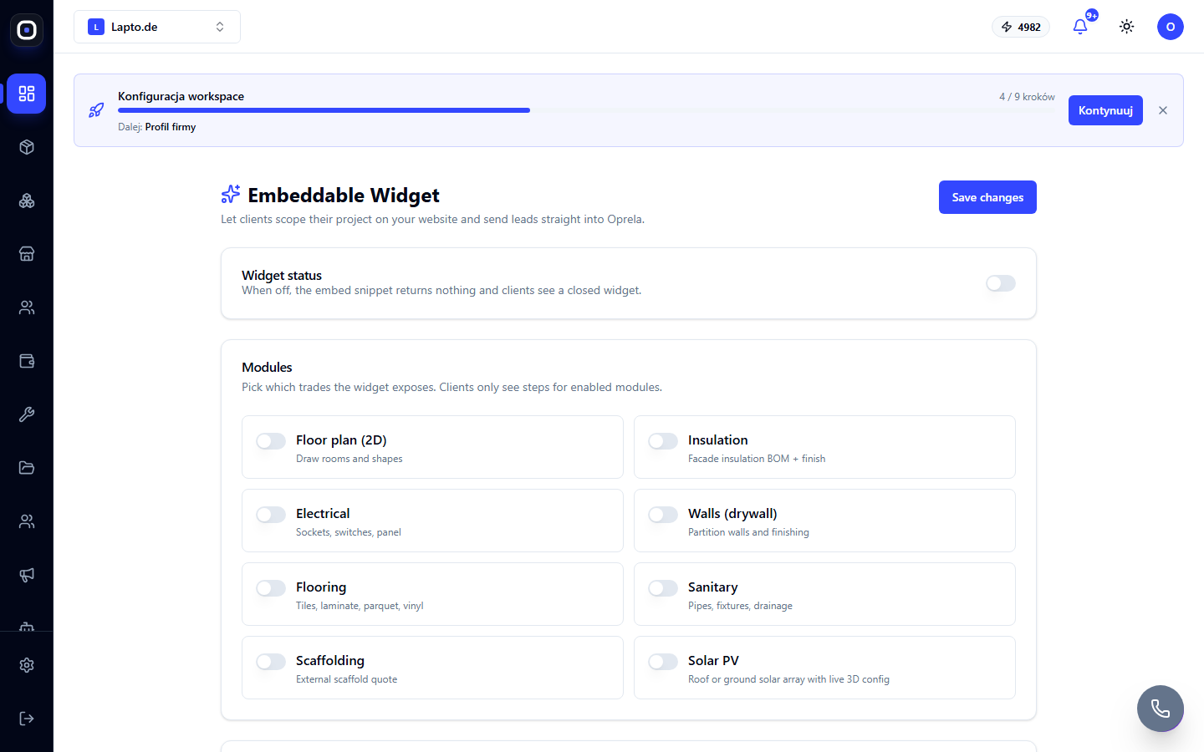Screen dimensions: 1204x752
Task: Click 'Facade insulation BOM + finish' description
Action: click(x=757, y=459)
